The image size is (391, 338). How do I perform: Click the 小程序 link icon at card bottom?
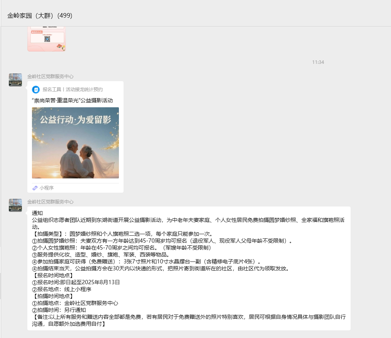click(35, 188)
